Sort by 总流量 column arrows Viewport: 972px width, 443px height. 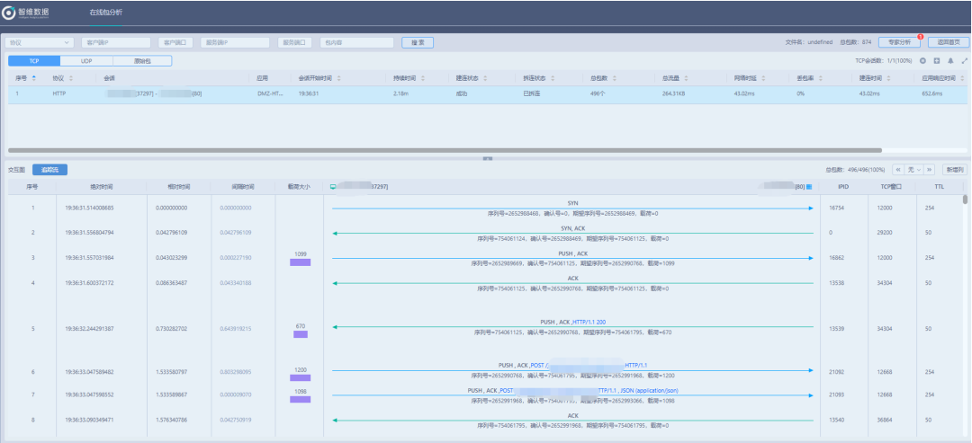click(686, 78)
